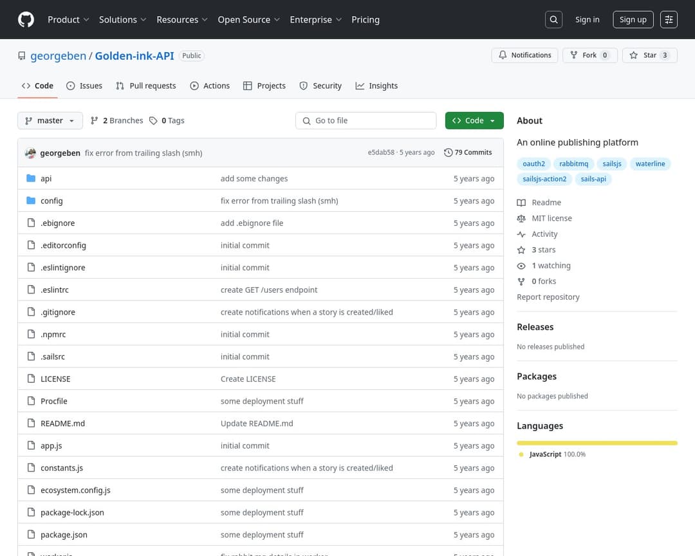Switch to the Actions tab

tap(210, 86)
